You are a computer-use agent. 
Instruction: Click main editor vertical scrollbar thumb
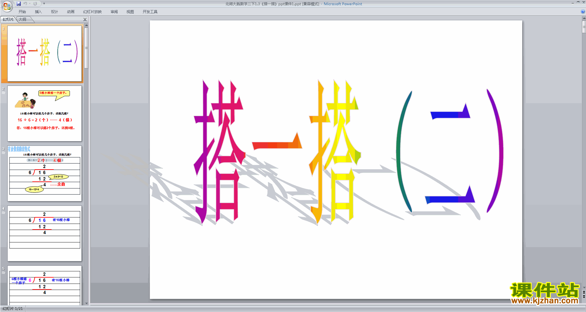(584, 27)
